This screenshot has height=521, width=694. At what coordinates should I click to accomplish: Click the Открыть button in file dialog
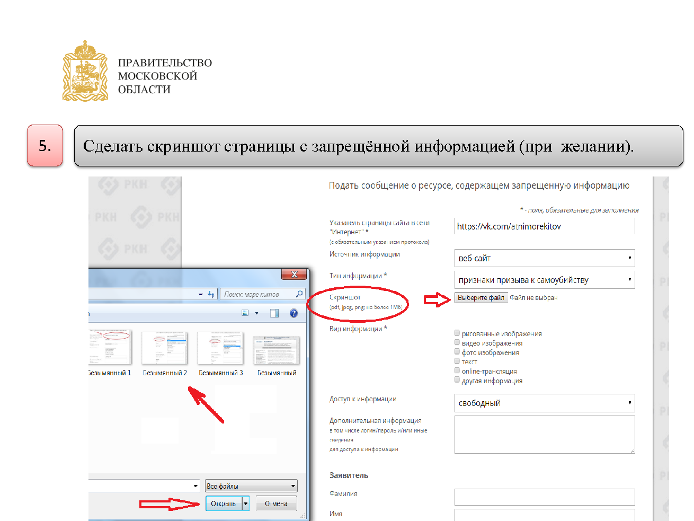pos(224,504)
